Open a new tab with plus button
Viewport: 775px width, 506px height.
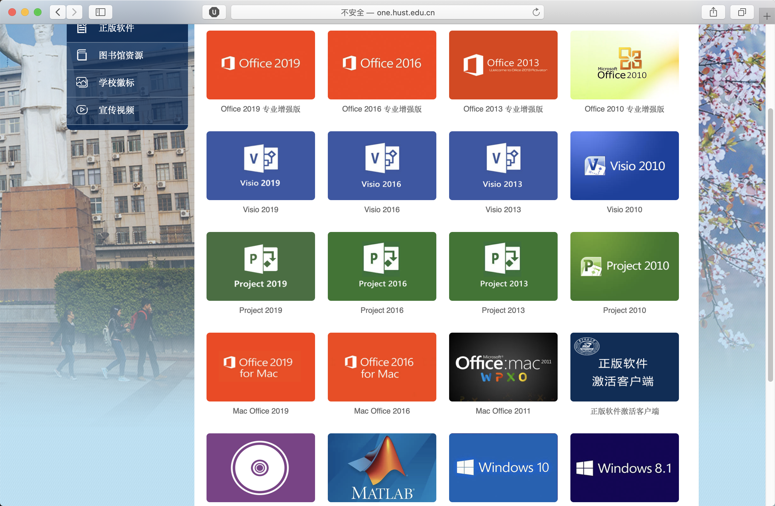[x=766, y=16]
